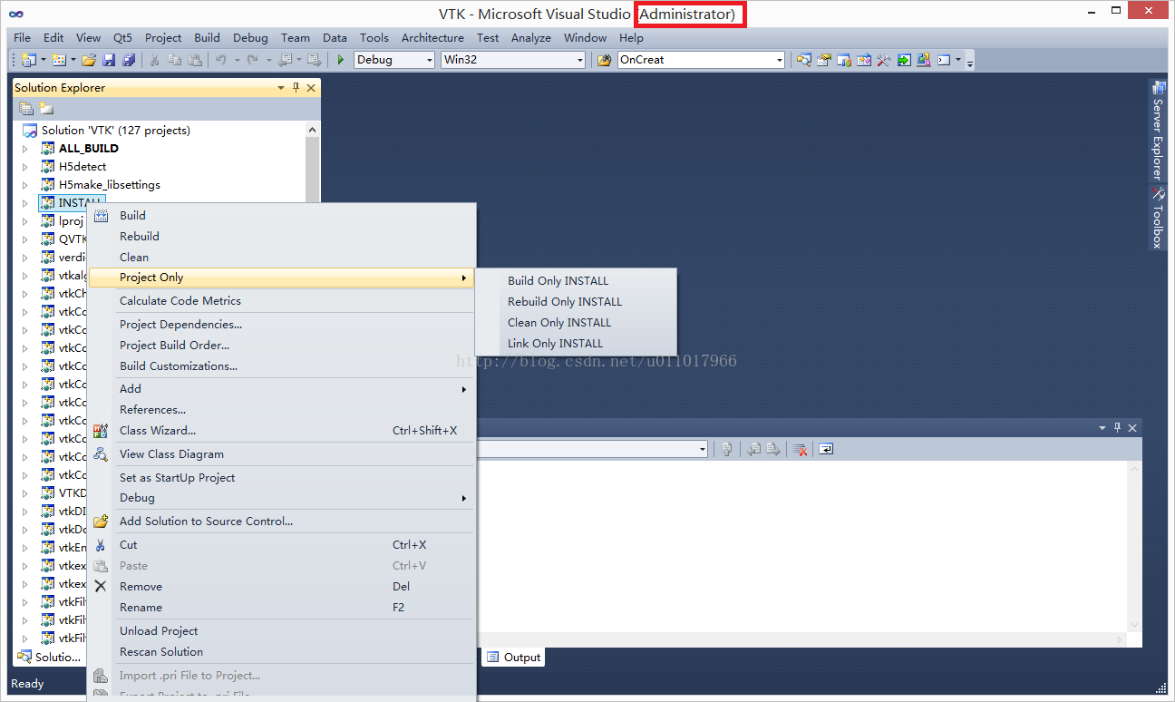Open Solution Explorer window position dropdown arrow
The width and height of the screenshot is (1175, 702).
click(281, 88)
